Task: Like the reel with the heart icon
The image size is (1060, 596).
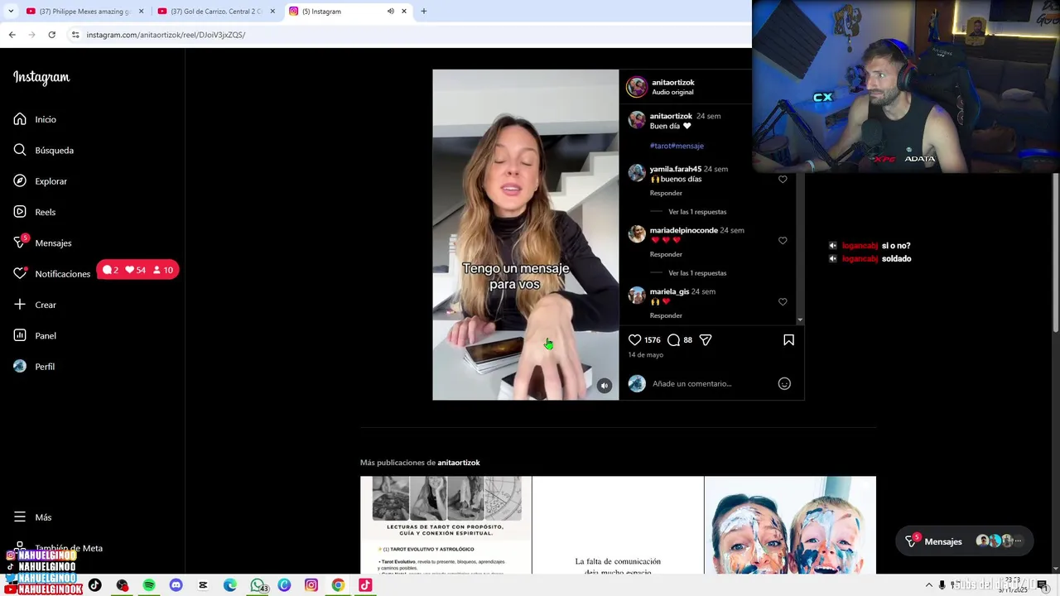Action: (x=634, y=340)
